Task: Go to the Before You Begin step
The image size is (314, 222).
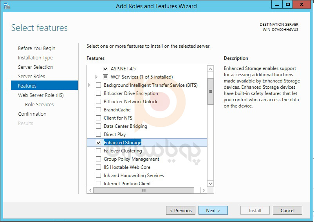Action: tap(37, 48)
